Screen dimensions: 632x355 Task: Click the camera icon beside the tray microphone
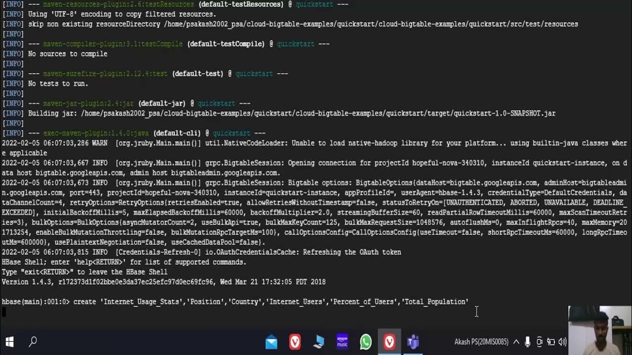[540, 342]
